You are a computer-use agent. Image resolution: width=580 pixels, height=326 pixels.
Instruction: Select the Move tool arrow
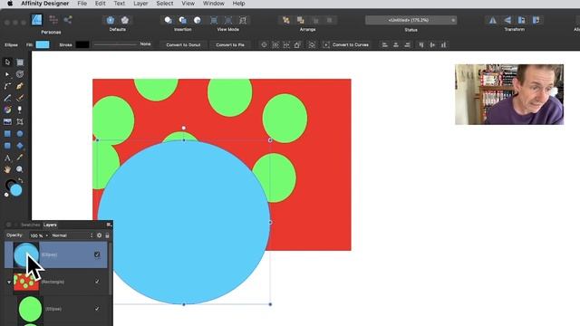click(x=7, y=62)
